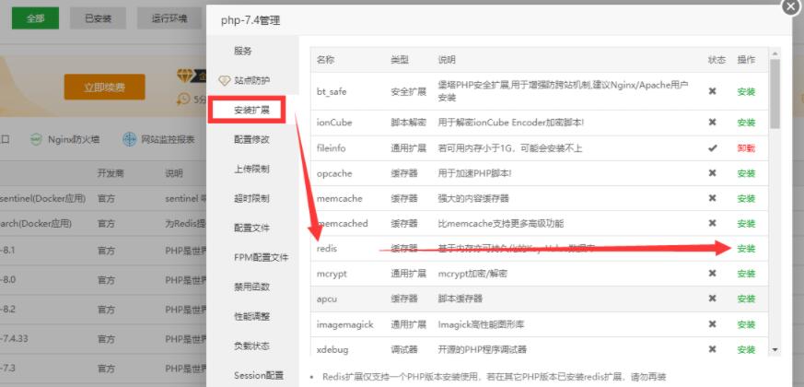Click the extension list vertical scrollbar

pyautogui.click(x=775, y=92)
